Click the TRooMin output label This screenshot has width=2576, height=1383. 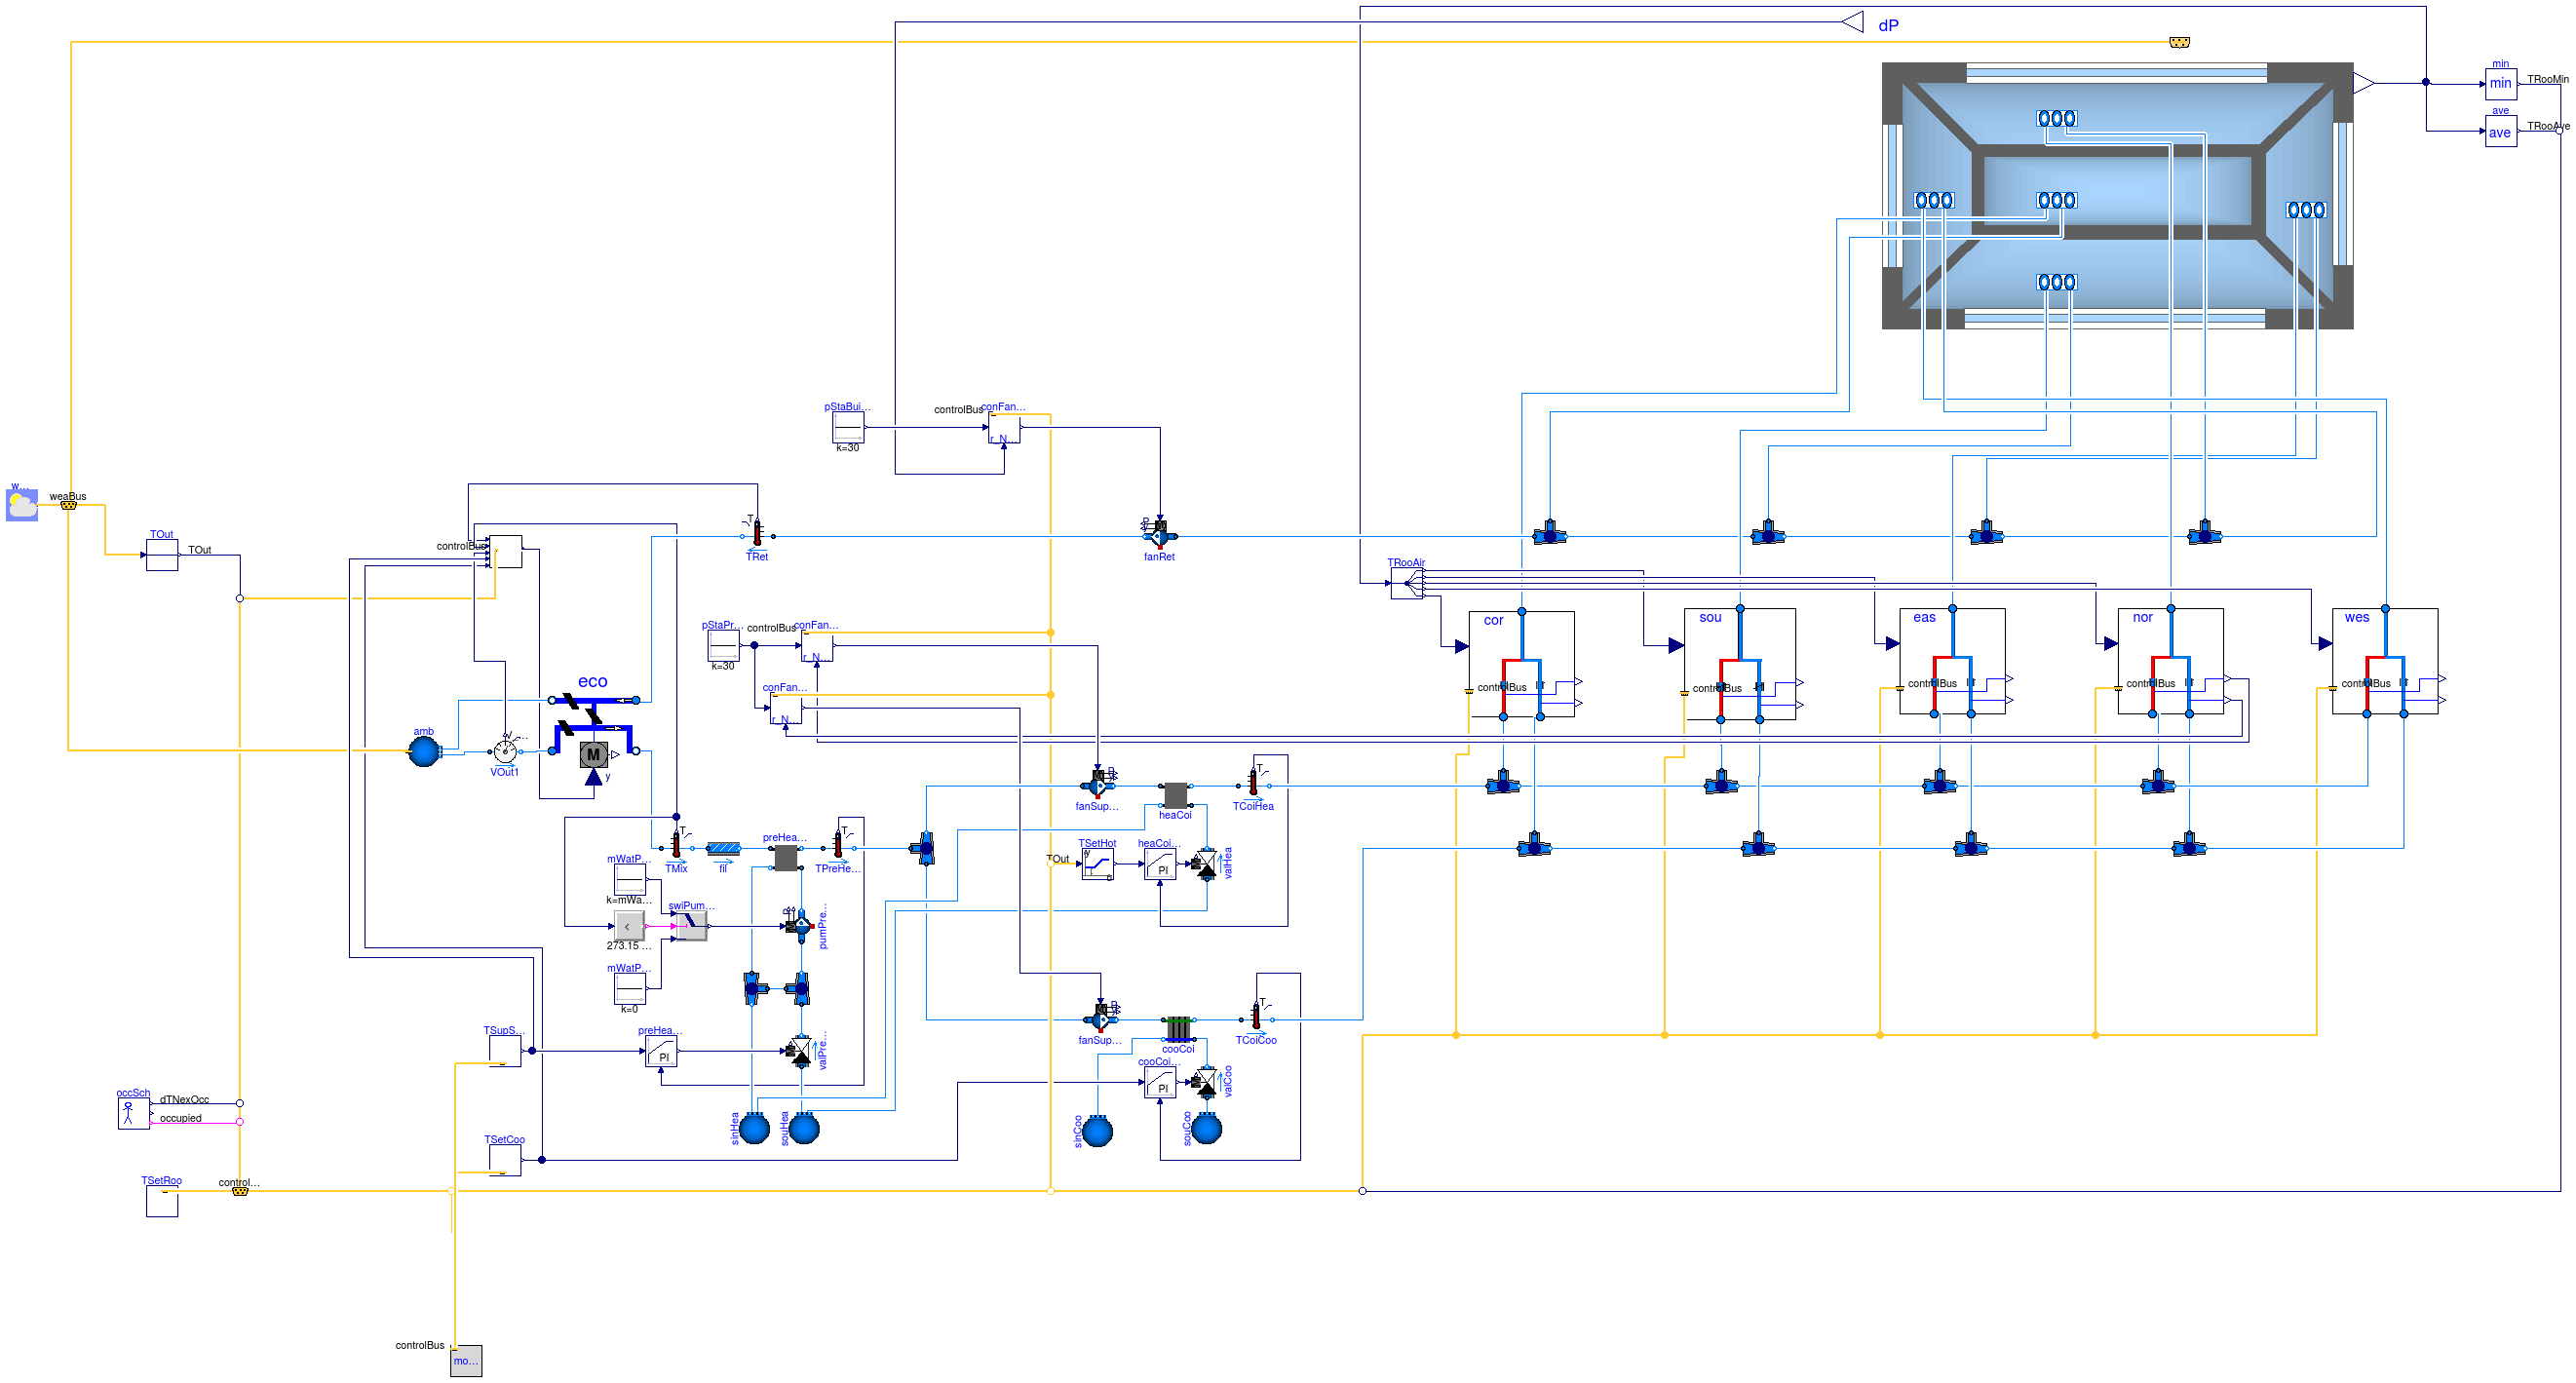click(2548, 79)
